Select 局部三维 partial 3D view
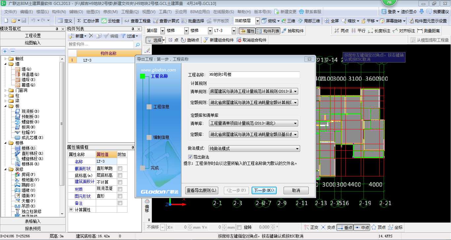 click(x=309, y=21)
